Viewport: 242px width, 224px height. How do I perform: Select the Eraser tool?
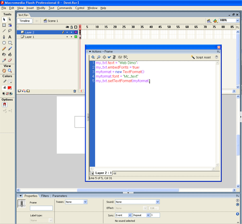(x=10, y=61)
